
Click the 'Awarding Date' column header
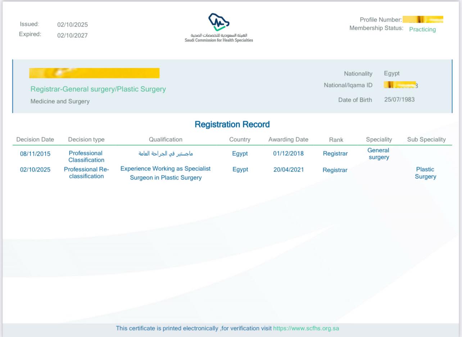tap(288, 140)
